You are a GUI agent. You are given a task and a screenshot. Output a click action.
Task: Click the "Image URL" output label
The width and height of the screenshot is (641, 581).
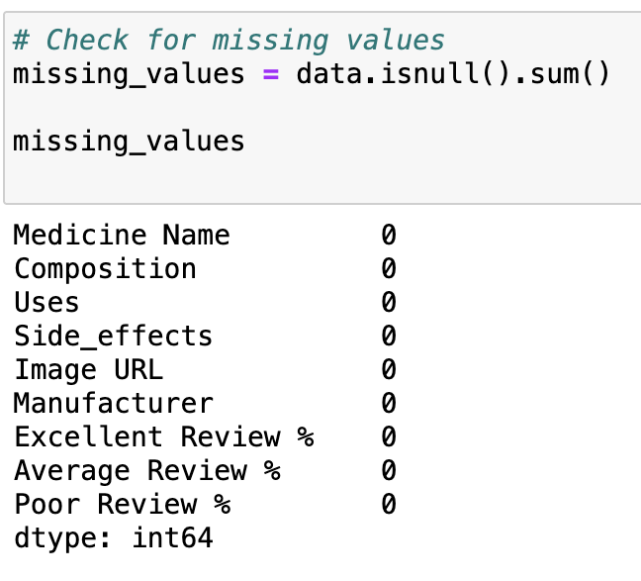click(x=88, y=369)
